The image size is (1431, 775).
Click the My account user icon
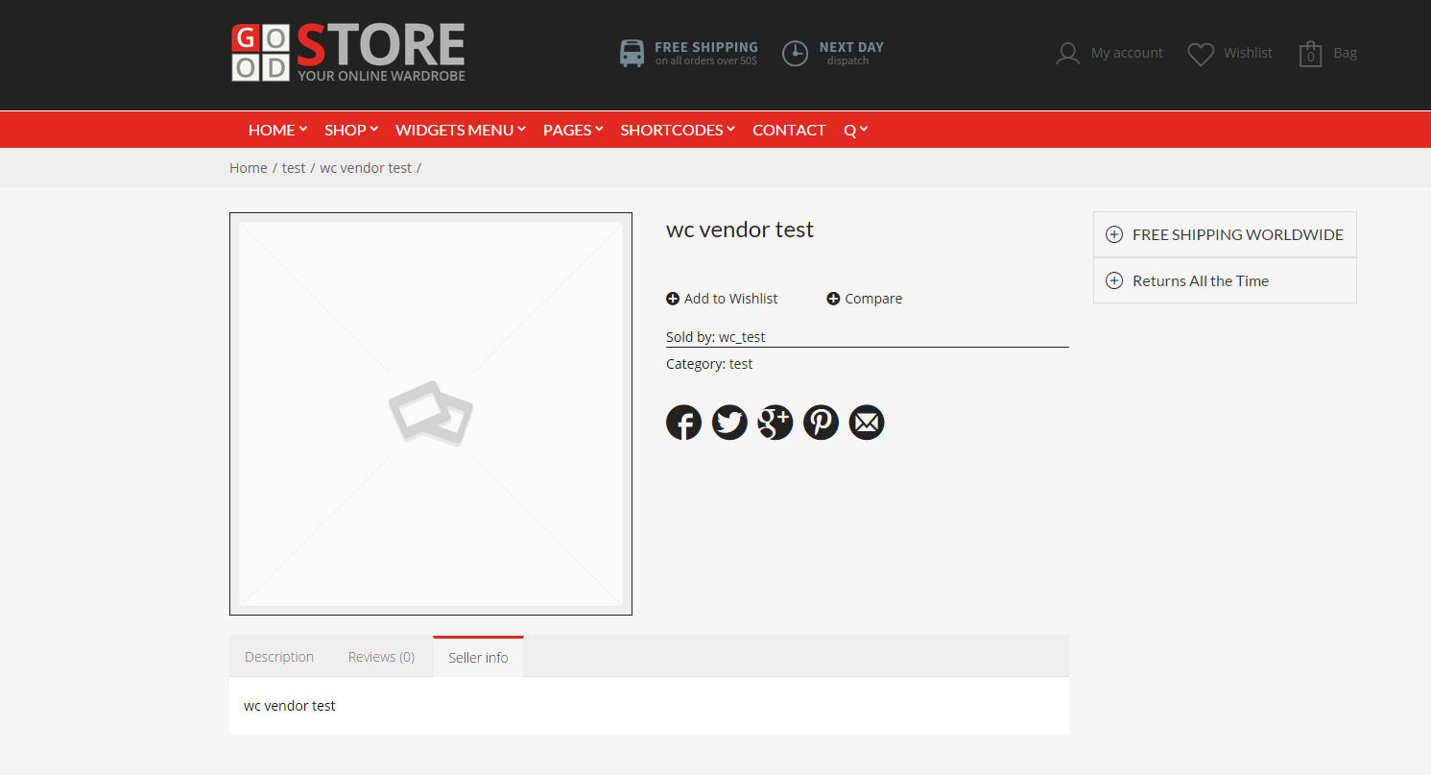[1067, 54]
